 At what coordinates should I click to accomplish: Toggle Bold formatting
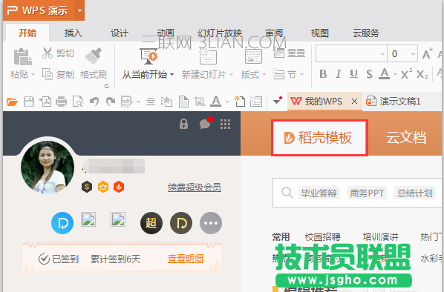coord(323,74)
